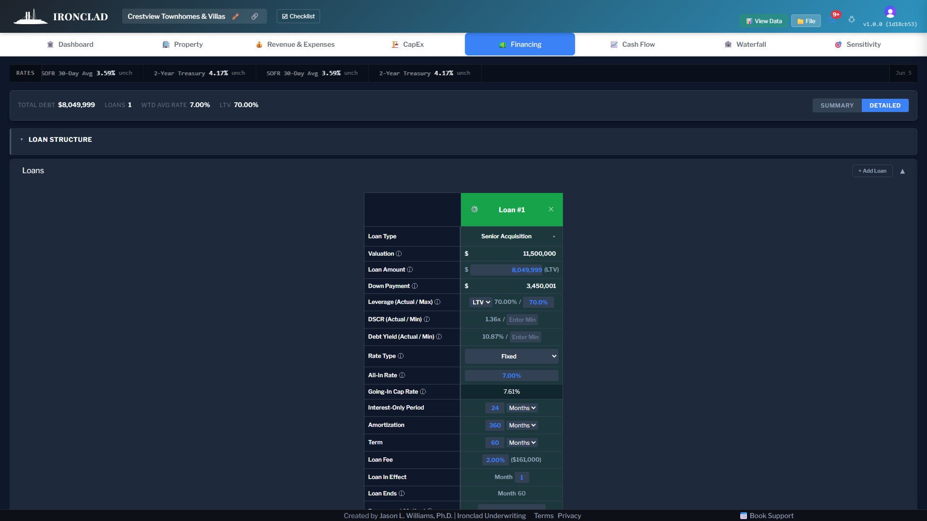The height and width of the screenshot is (521, 927).
Task: Open the Terms link
Action: pyautogui.click(x=544, y=516)
